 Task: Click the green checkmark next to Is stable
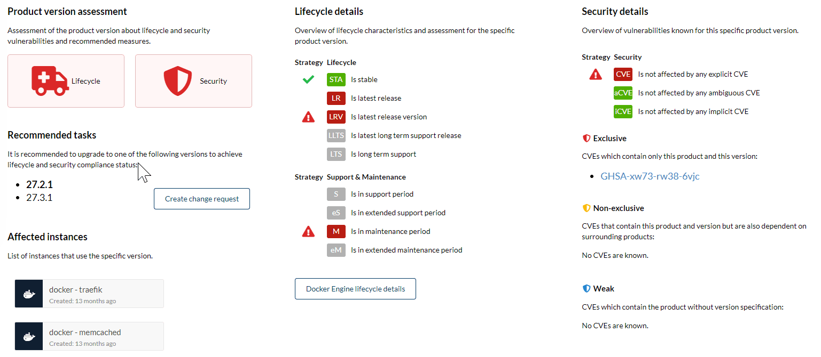(x=308, y=80)
